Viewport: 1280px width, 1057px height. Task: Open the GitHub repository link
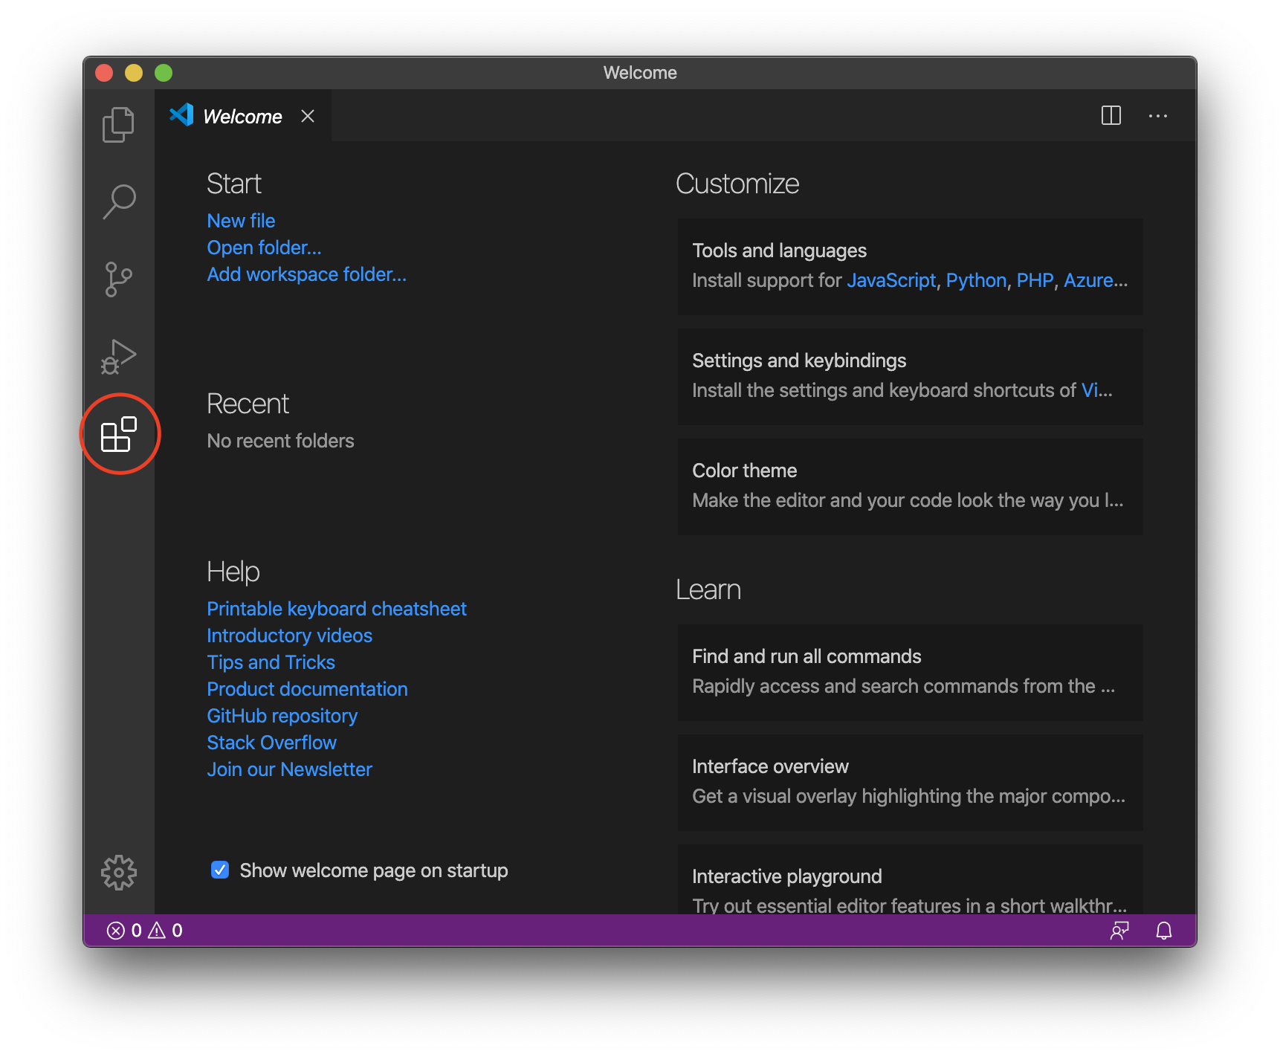[x=282, y=716]
